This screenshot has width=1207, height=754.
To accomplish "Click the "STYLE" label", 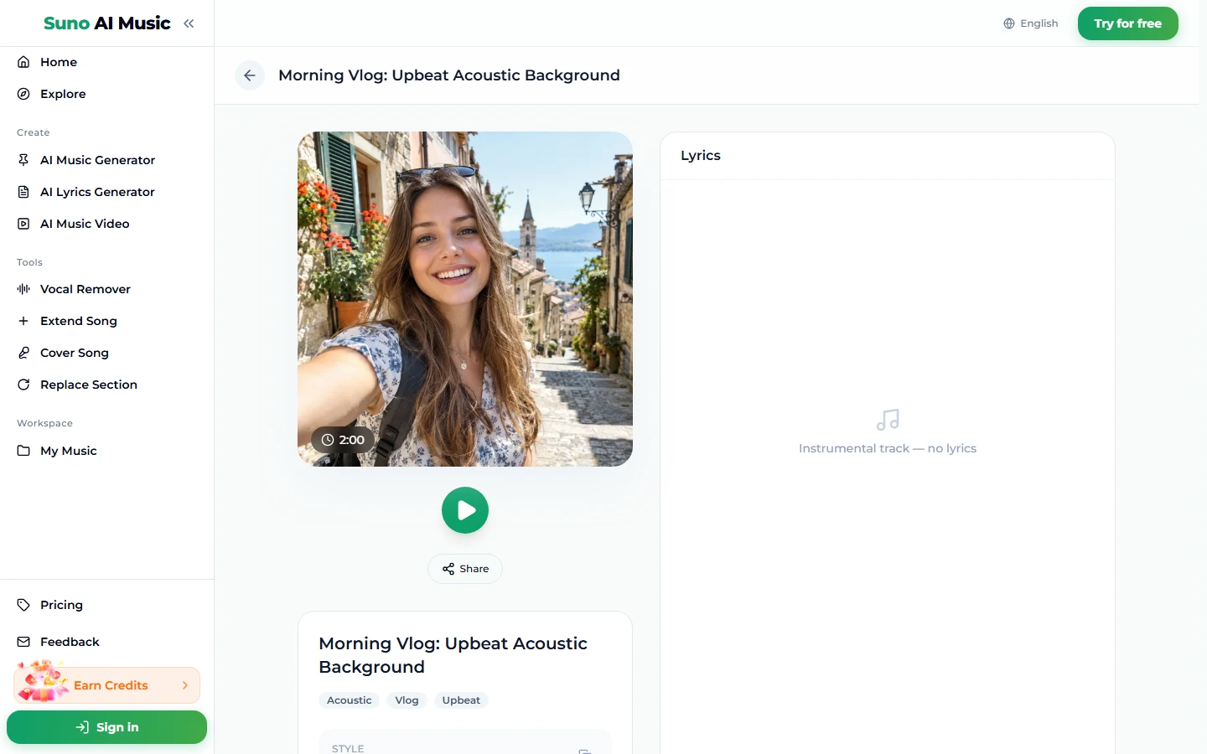I will pyautogui.click(x=348, y=748).
